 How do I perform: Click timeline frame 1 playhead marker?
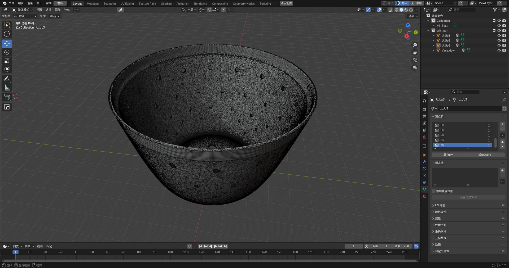point(15,252)
